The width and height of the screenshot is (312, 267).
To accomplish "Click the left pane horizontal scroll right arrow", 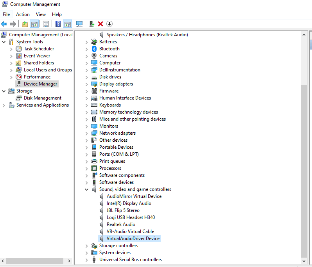I will coord(69,261).
